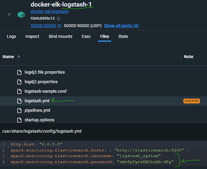Viewport: 207px width, 169px height.
Task: Copy container ID f5b9c8909c13
Action: coord(59,19)
